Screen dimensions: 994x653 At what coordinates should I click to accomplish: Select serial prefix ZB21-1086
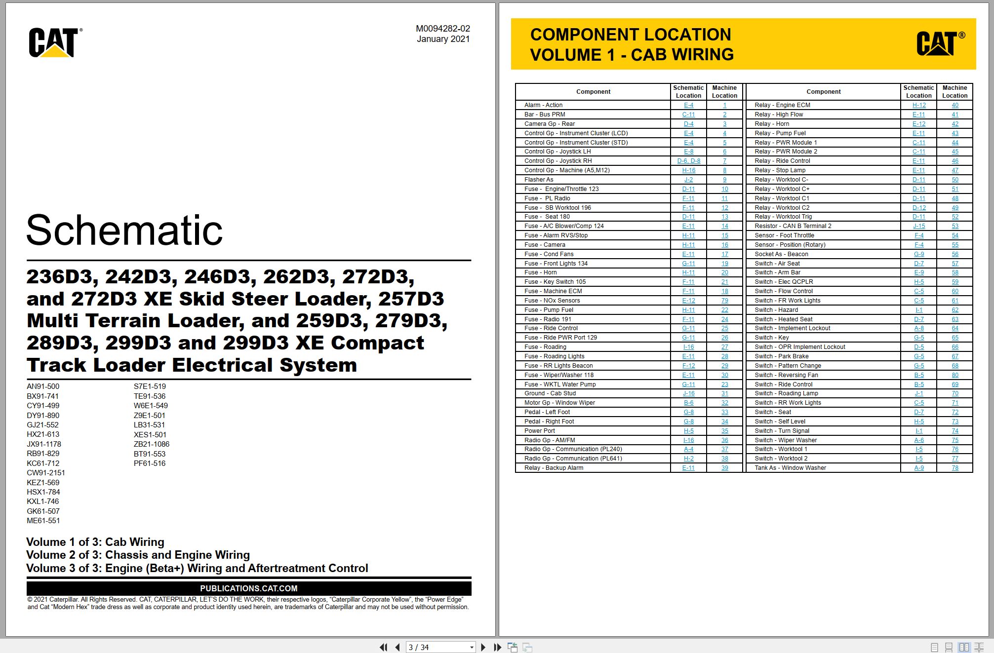(152, 444)
